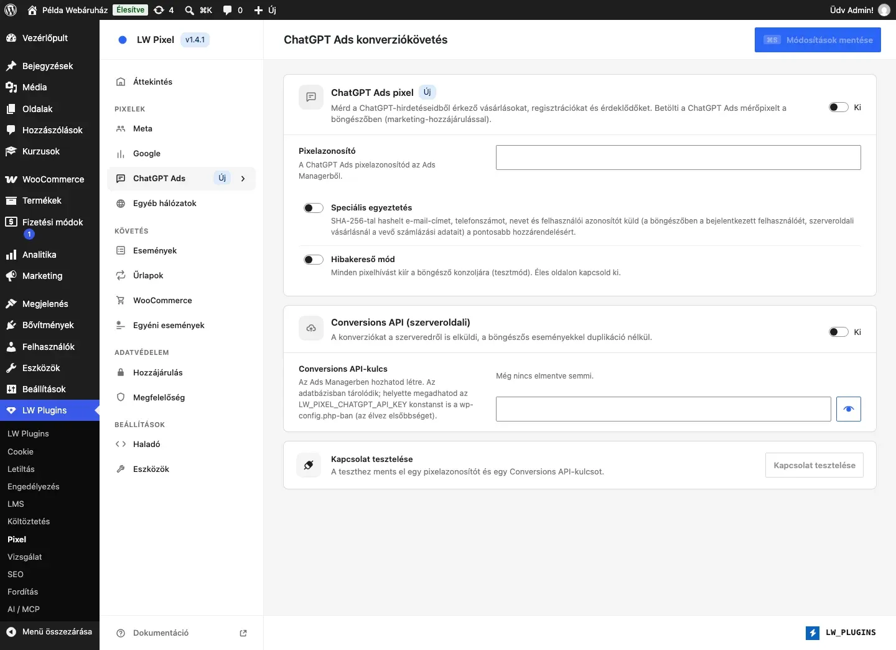Open Hozzájárulás consent settings
896x650 pixels.
click(181, 372)
